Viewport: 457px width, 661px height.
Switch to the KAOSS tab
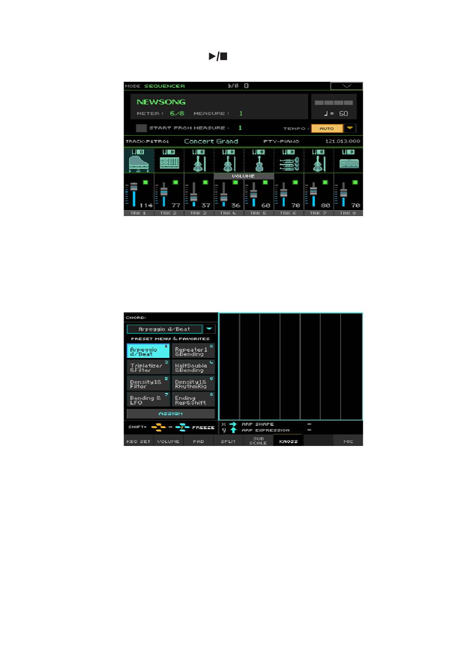[289, 441]
